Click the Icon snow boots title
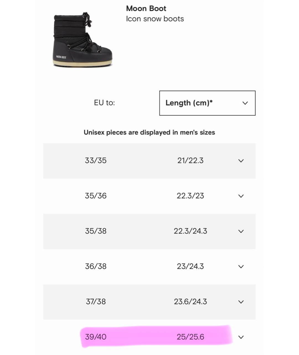 [x=155, y=19]
